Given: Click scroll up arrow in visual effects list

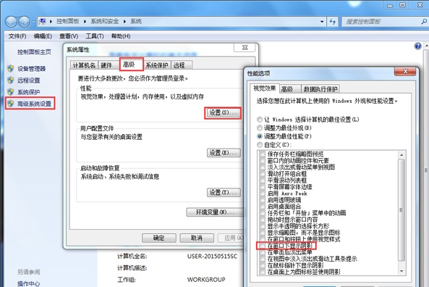Looking at the screenshot, I should [402, 154].
